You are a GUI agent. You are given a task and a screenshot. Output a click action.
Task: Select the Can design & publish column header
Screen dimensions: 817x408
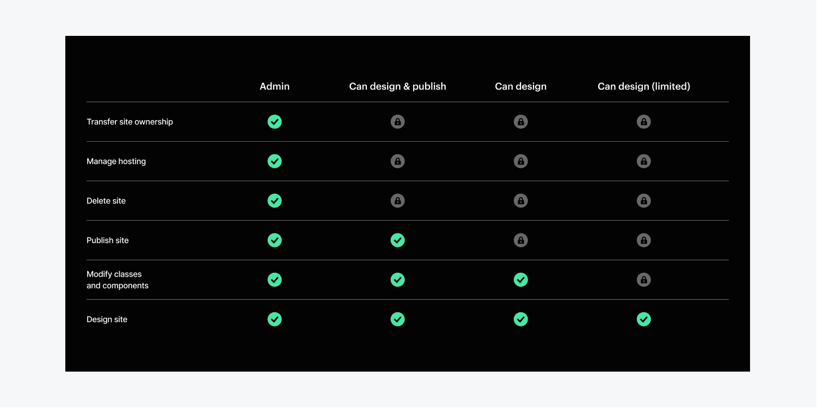point(398,86)
